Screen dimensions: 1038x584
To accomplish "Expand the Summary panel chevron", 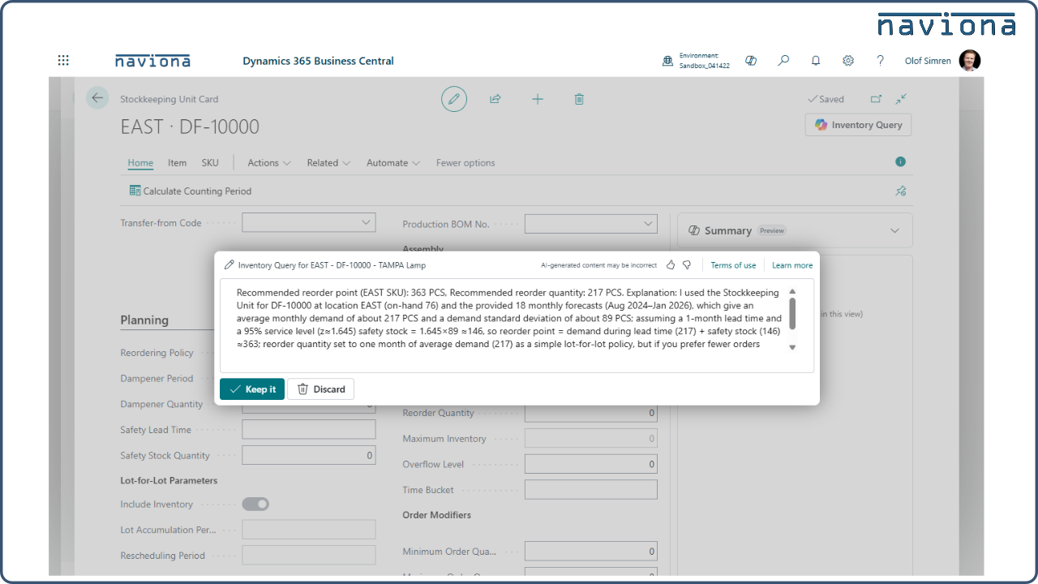I will 894,230.
